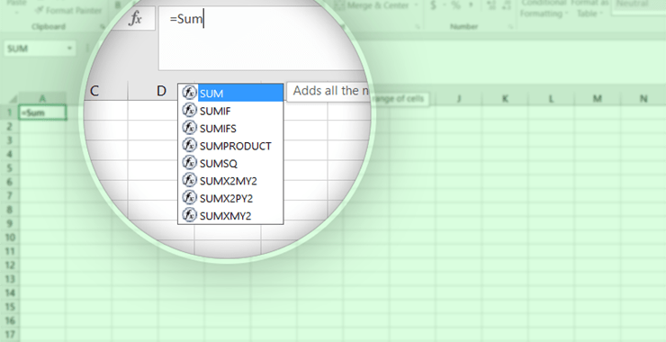666x342 pixels.
Task: Select row 6 header
Action: click(9, 182)
